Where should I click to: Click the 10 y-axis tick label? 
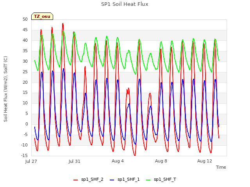point(25,103)
